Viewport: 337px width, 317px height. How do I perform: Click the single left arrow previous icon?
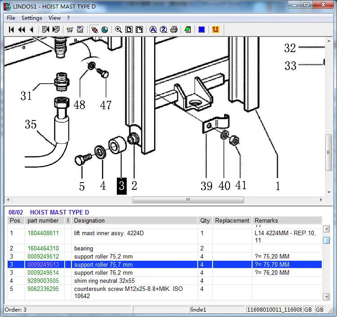(x=31, y=30)
